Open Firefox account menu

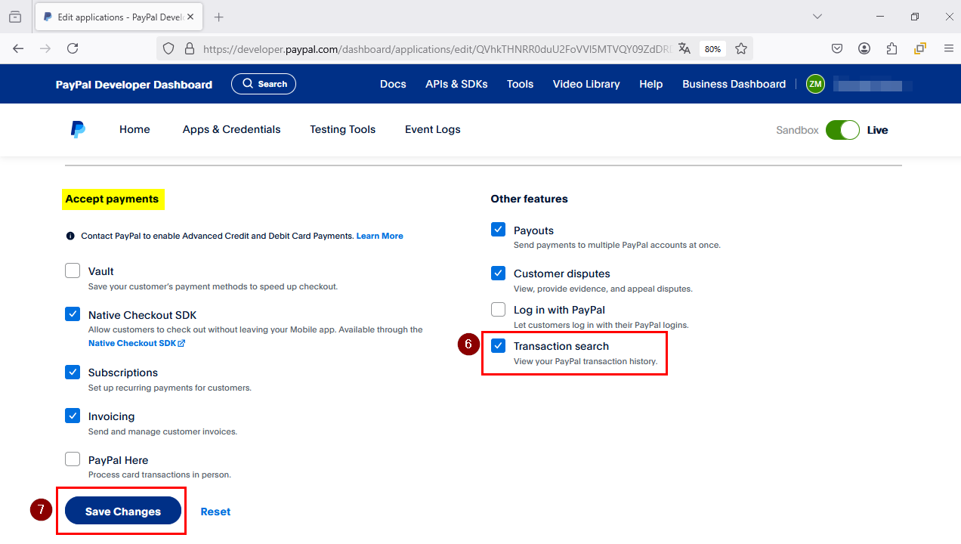coord(864,48)
